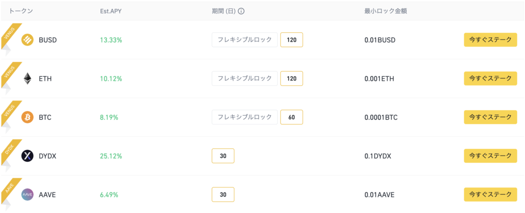Click the Est.APY column header
Screen dimensions: 525x213
tap(111, 11)
